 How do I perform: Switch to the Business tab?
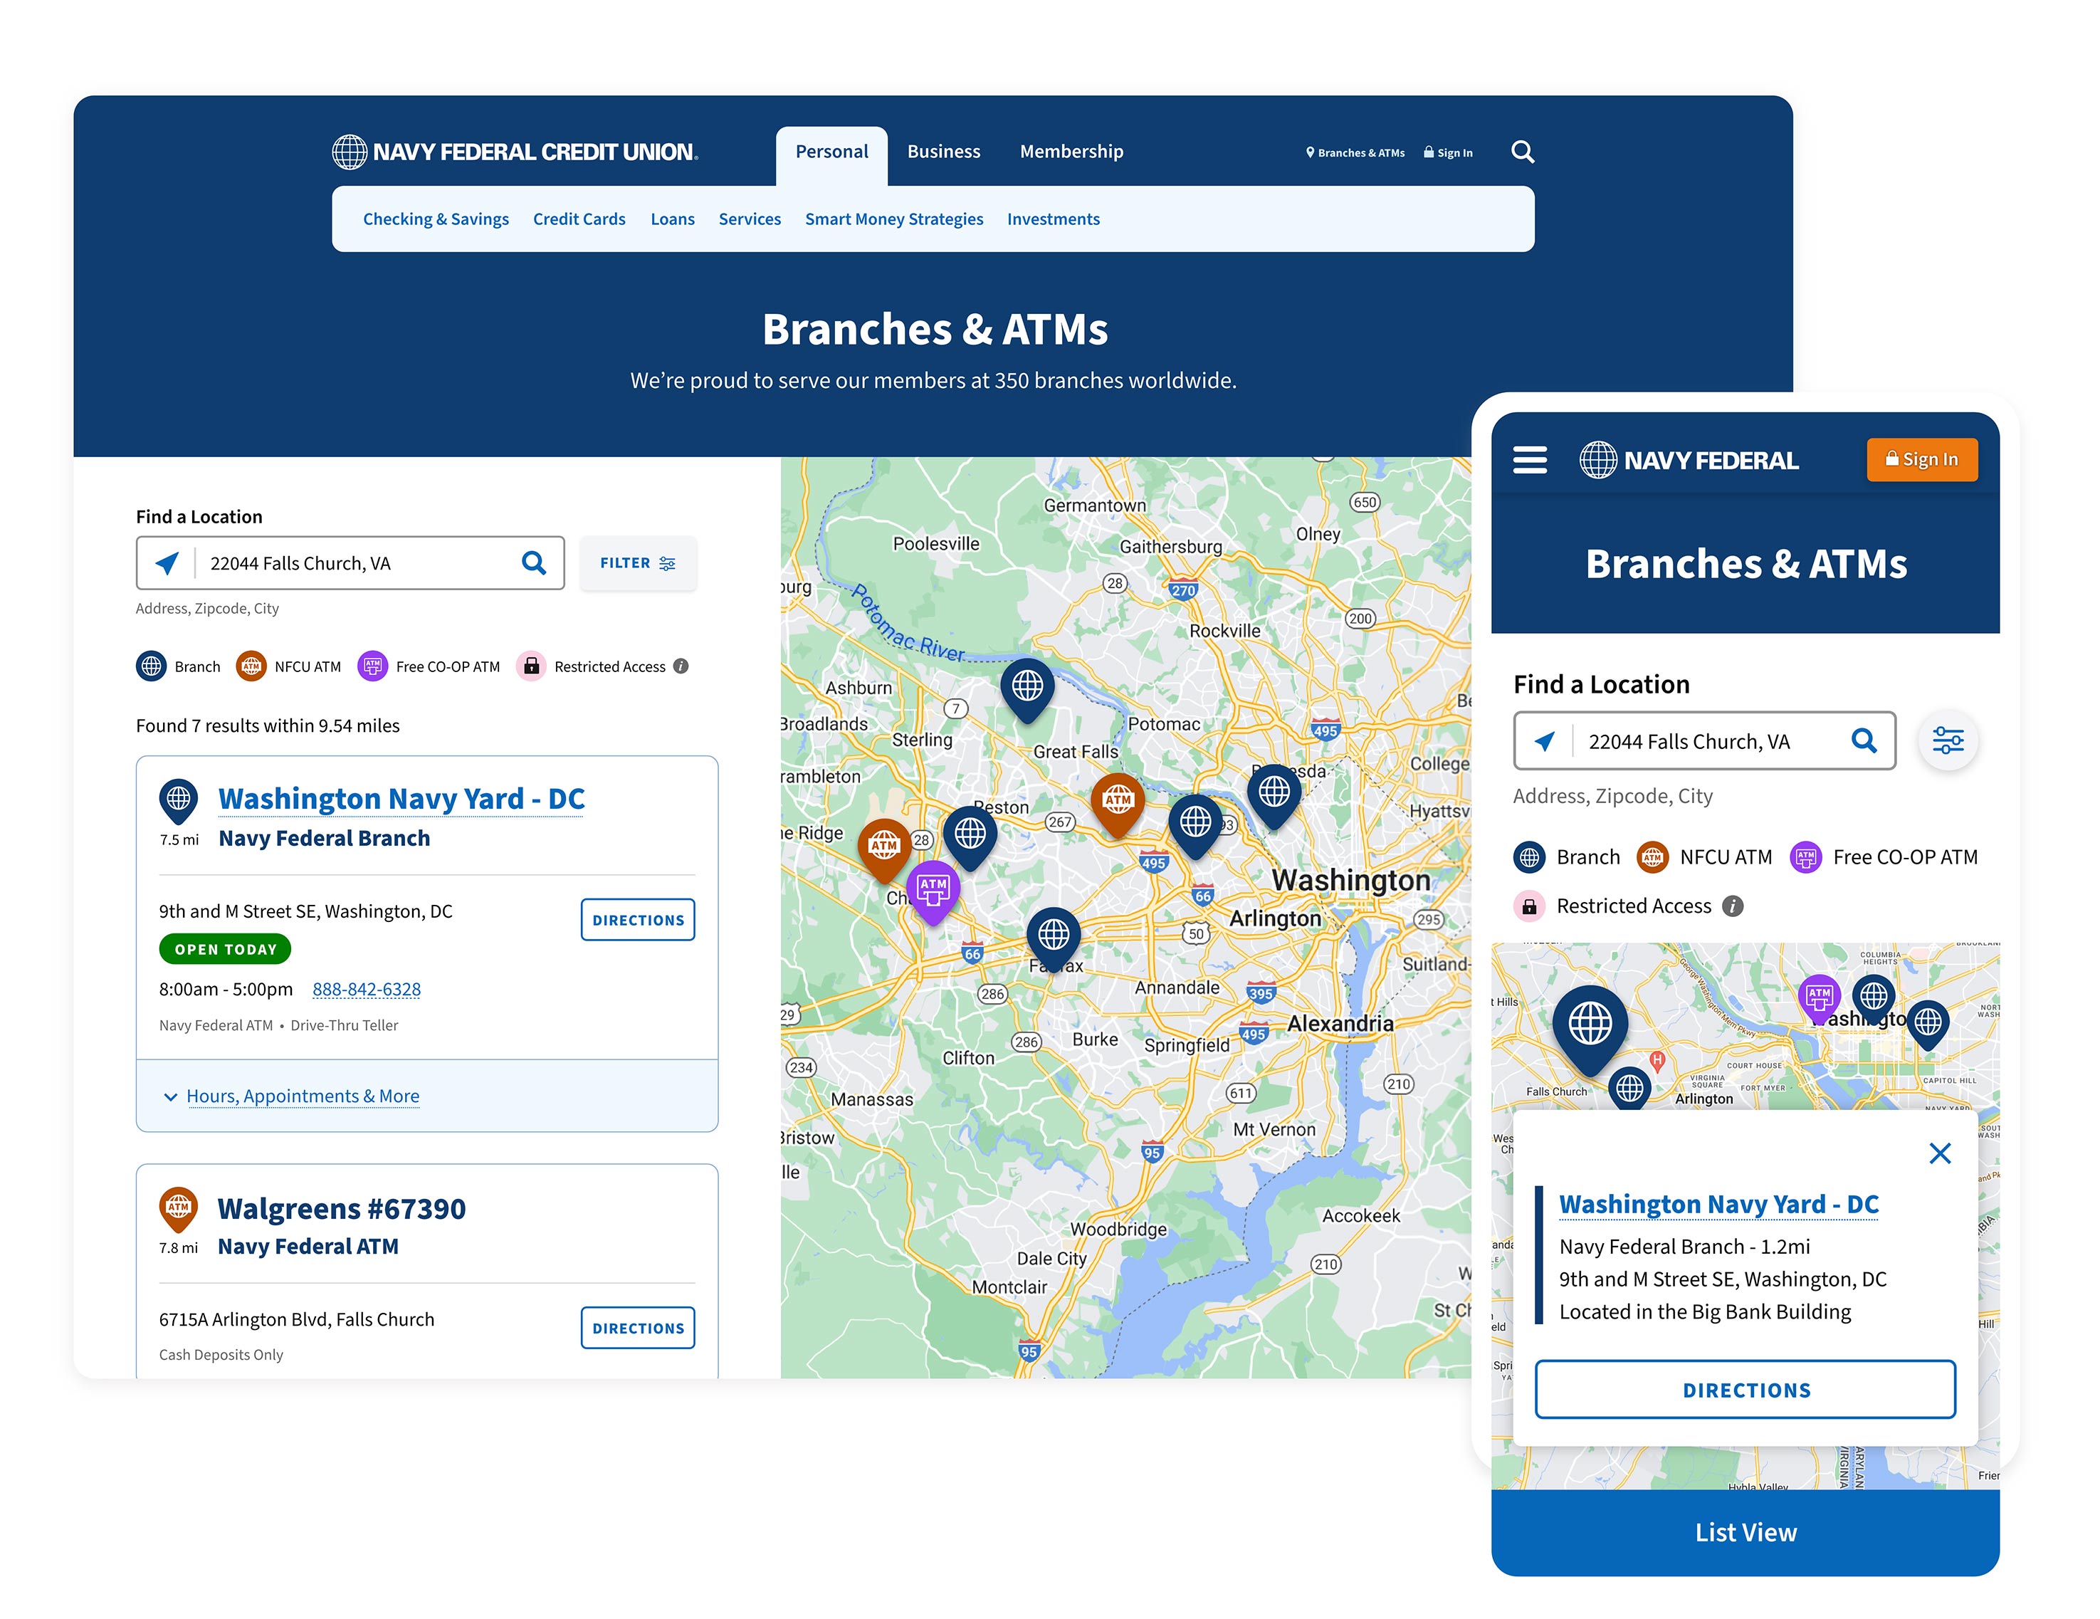click(x=943, y=151)
